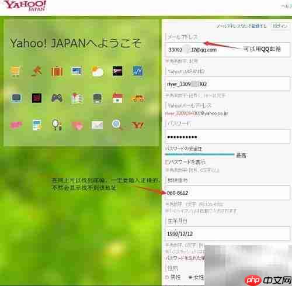
Task: Click the shopping cart icon
Action: point(15,71)
